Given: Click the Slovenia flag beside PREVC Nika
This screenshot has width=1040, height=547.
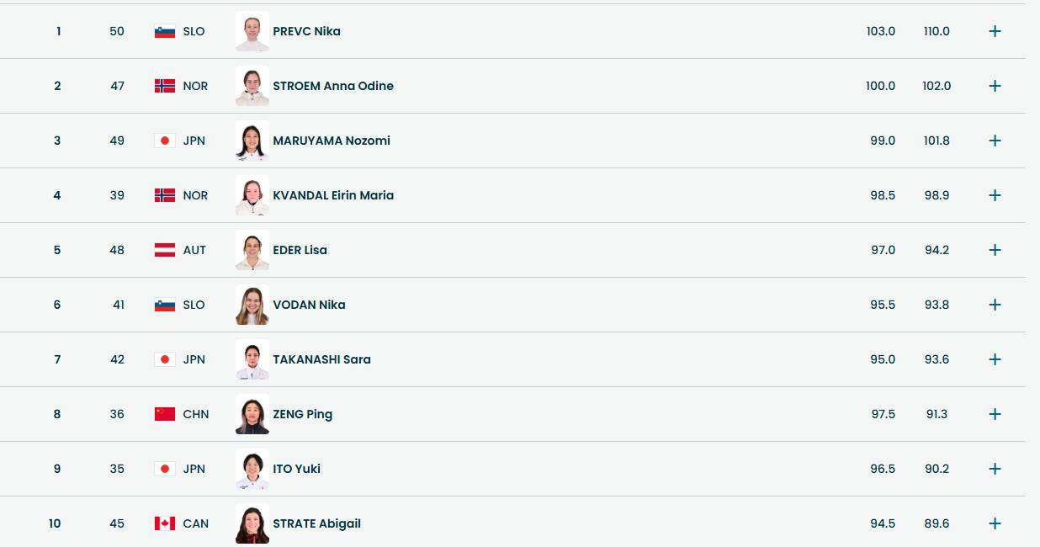Looking at the screenshot, I should click(x=164, y=31).
